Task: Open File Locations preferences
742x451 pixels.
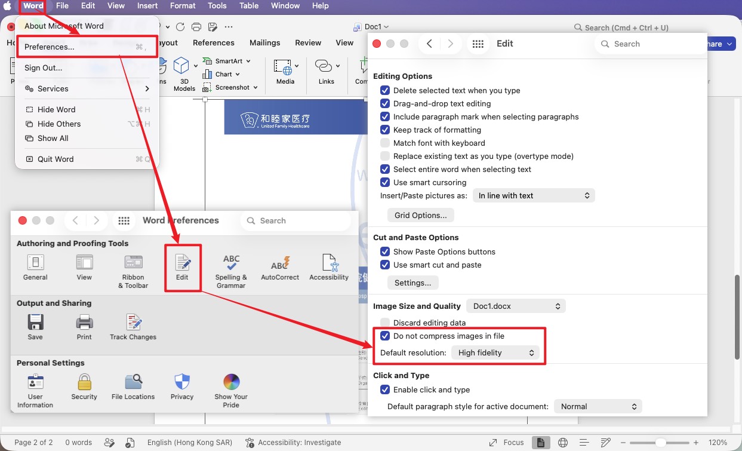Action: click(x=133, y=382)
